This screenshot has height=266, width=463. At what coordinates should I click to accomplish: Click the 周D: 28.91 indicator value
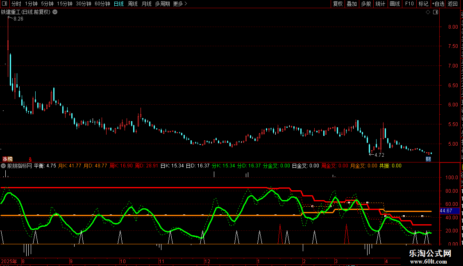pos(146,166)
